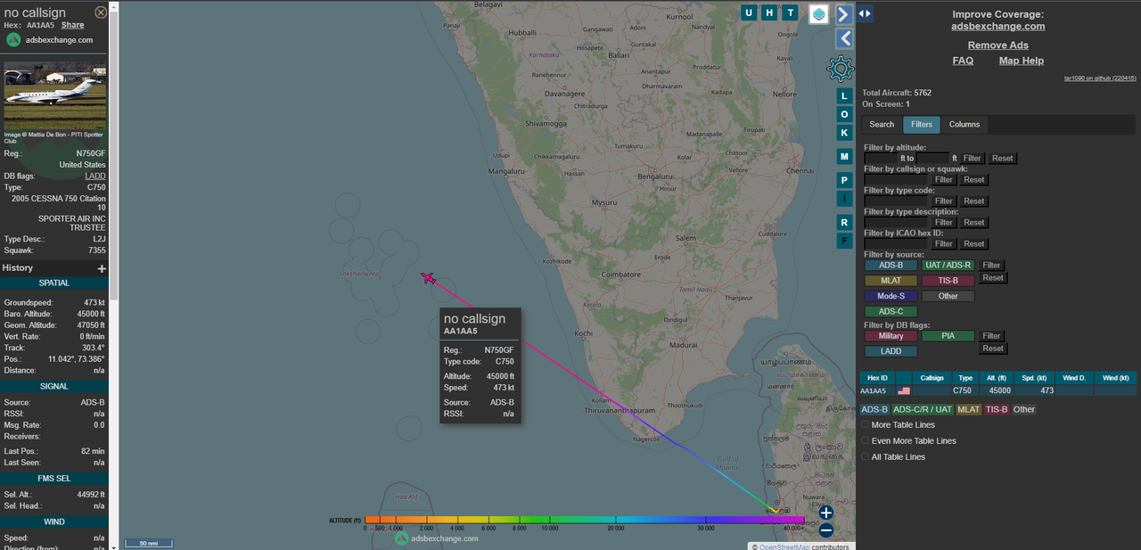Viewport: 1141px width, 550px height.
Task: Click the T map button
Action: 790,12
